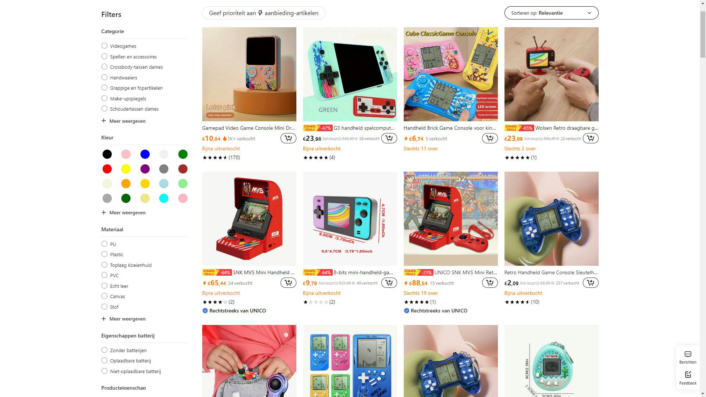Add Handheld Brick Game Console to cart
Screen dimensions: 706x397
pyautogui.click(x=490, y=138)
